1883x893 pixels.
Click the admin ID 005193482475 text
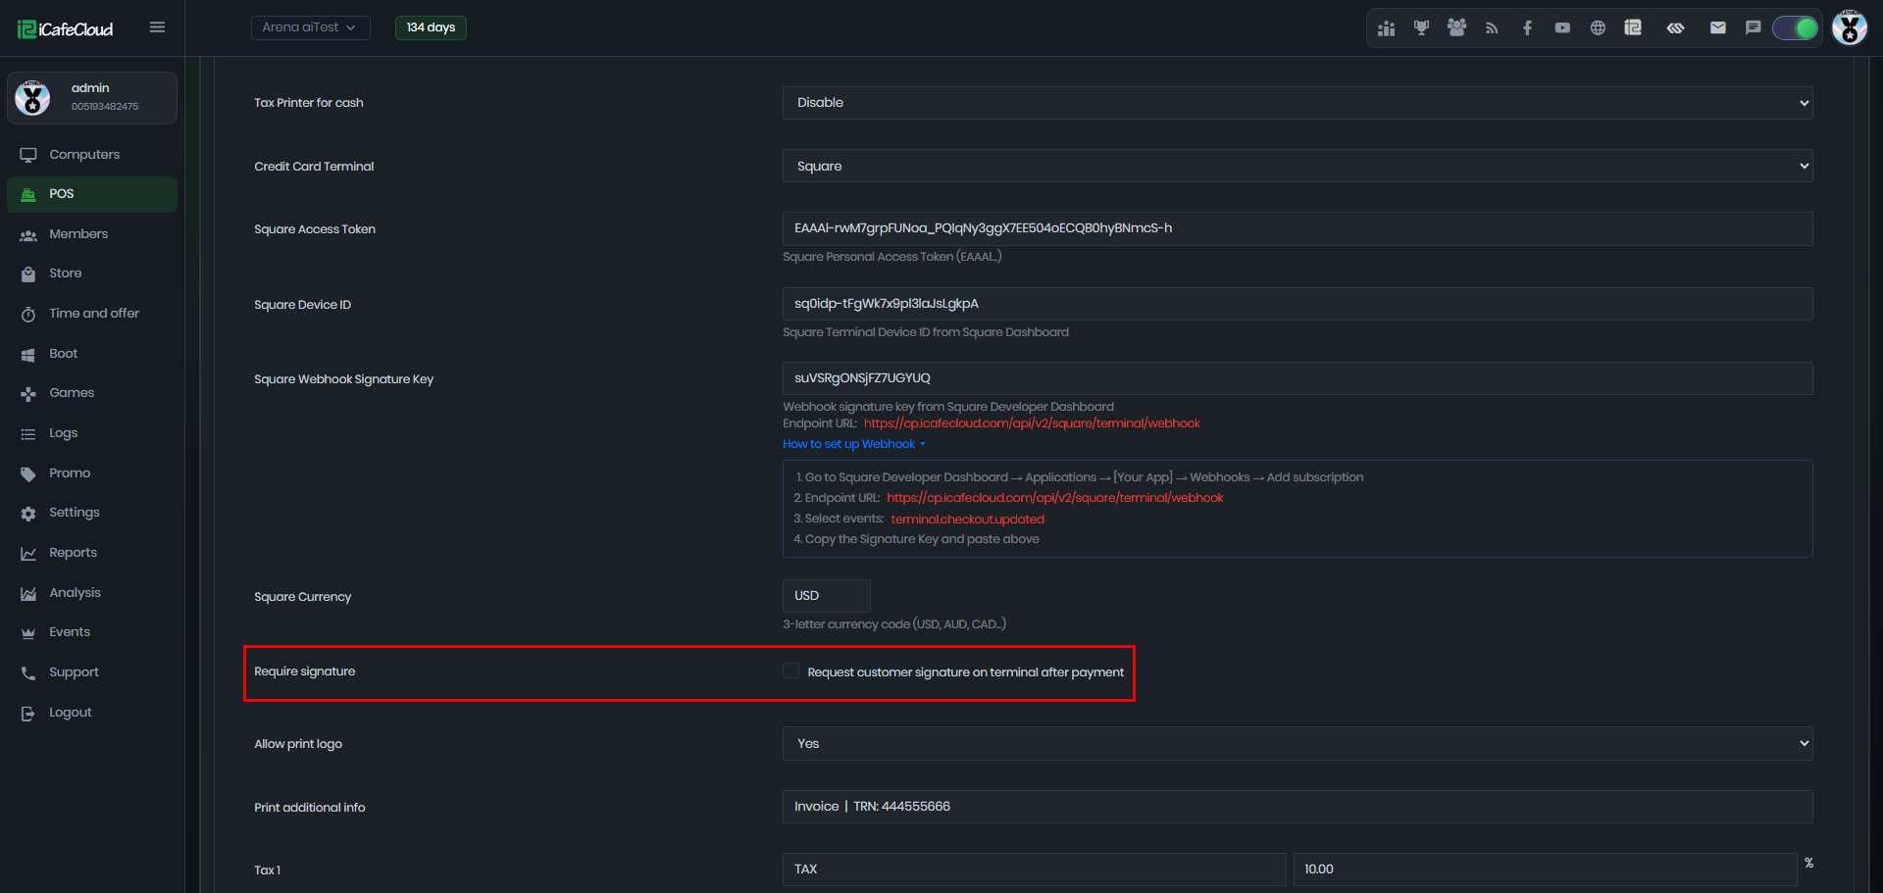click(x=105, y=107)
